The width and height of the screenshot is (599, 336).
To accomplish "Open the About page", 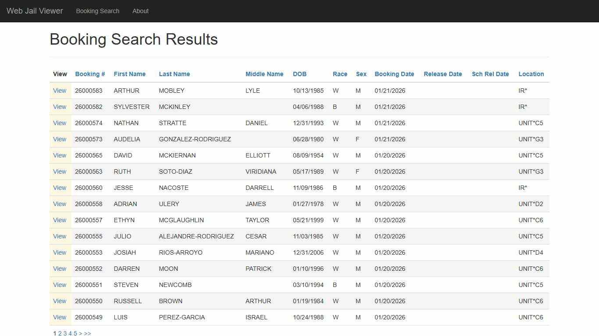I will click(x=140, y=11).
